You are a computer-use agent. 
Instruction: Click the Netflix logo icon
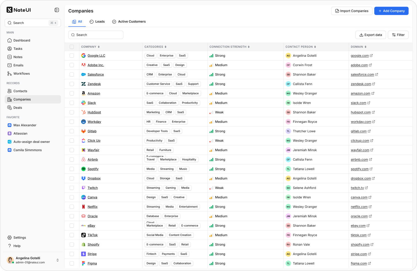point(83,207)
